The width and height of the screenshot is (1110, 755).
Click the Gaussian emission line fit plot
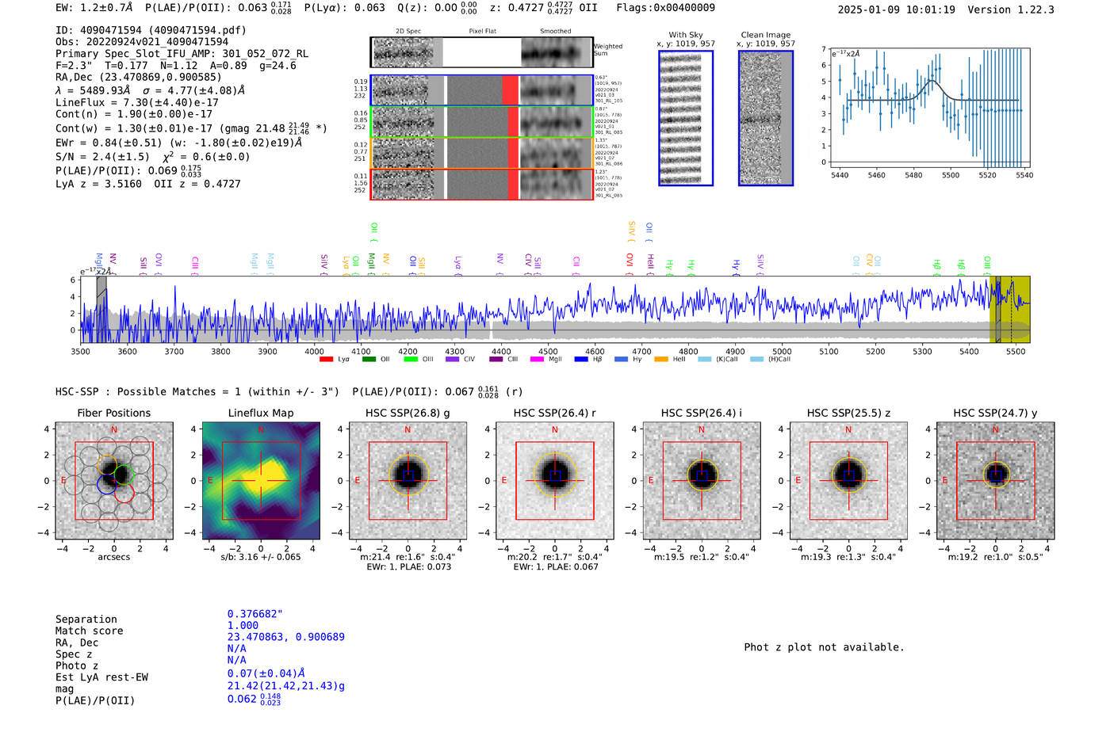928,109
